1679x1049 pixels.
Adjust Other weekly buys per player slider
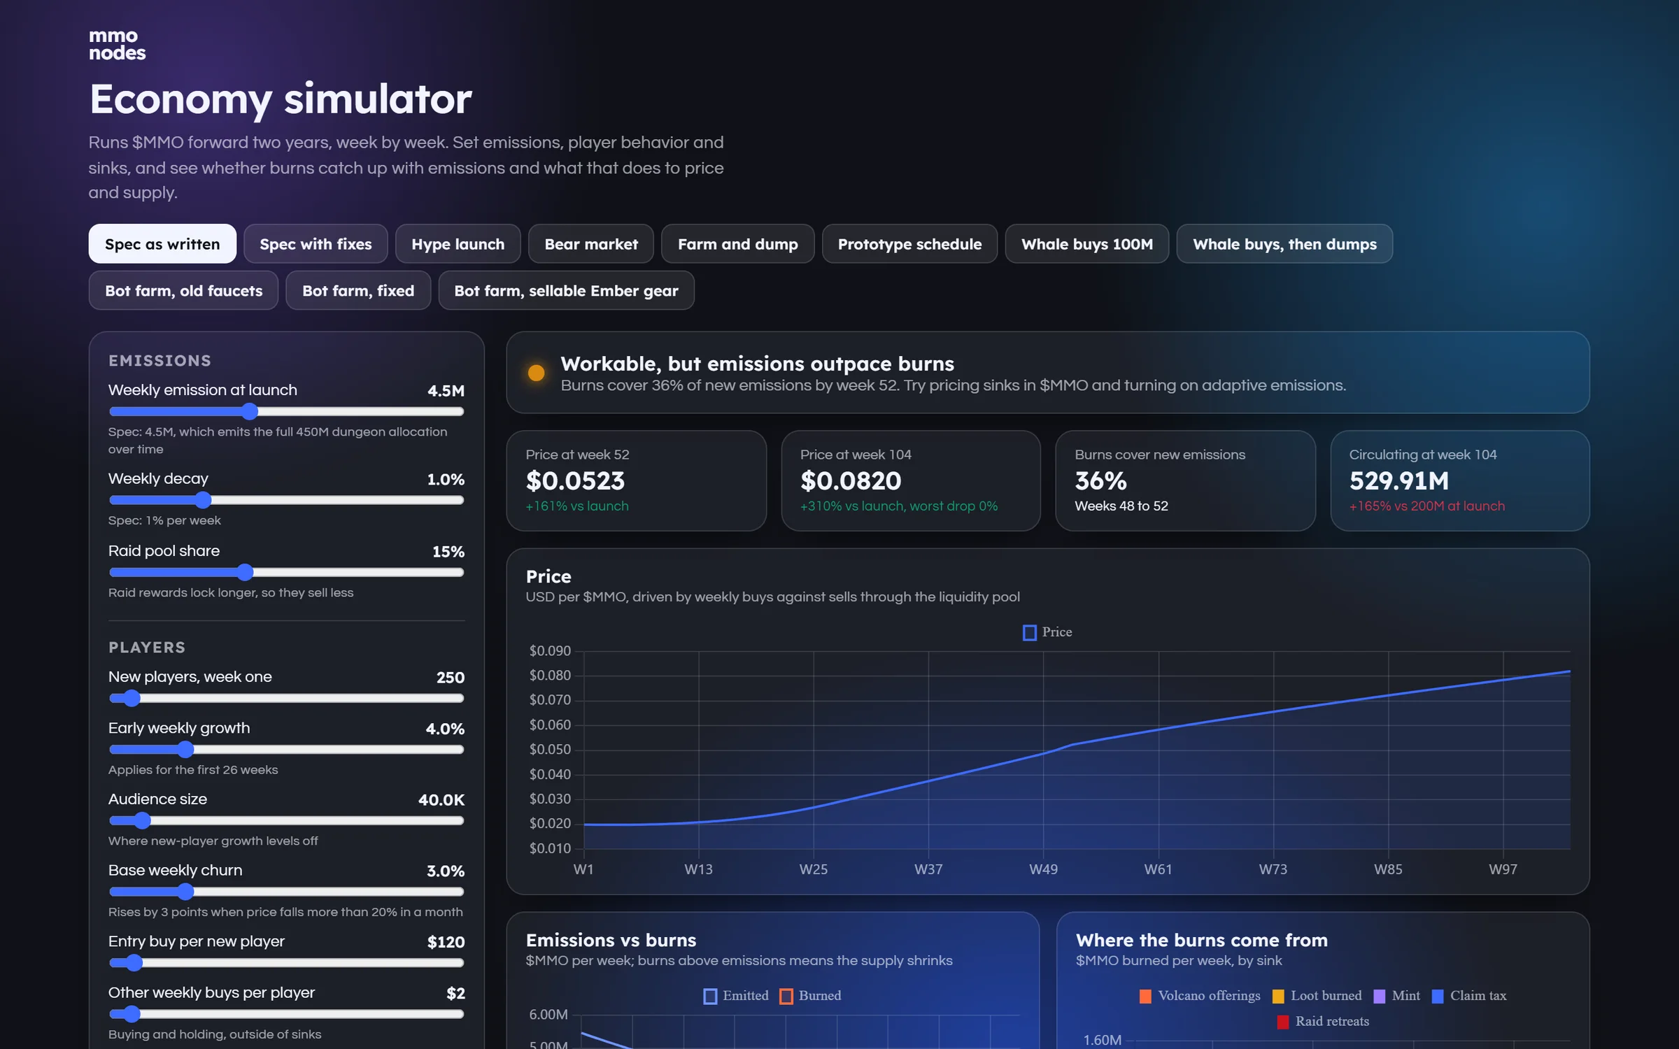[x=286, y=1014]
